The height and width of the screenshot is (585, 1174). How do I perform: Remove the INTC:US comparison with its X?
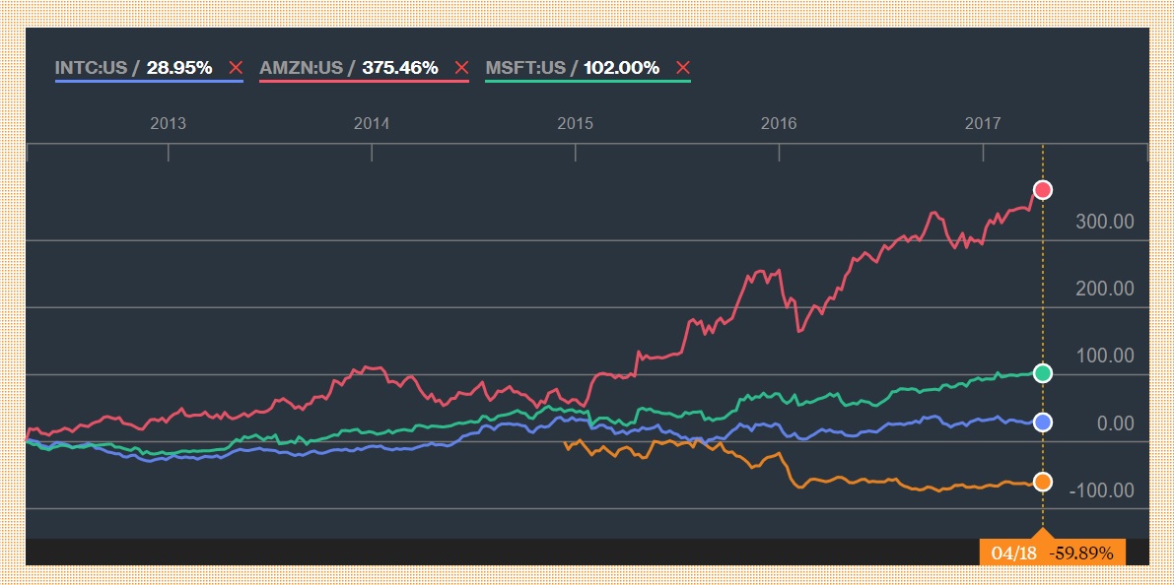pyautogui.click(x=236, y=68)
